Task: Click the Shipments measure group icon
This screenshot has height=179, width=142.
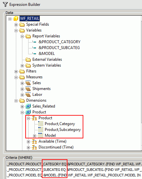Action: pyautogui.click(x=28, y=89)
